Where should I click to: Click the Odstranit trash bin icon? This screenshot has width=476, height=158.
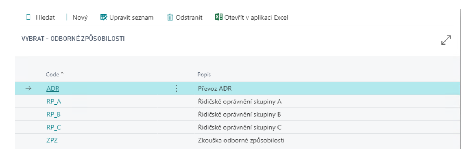point(170,17)
